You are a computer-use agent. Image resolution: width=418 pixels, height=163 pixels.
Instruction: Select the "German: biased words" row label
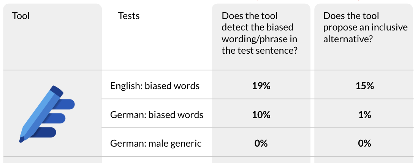point(157,115)
